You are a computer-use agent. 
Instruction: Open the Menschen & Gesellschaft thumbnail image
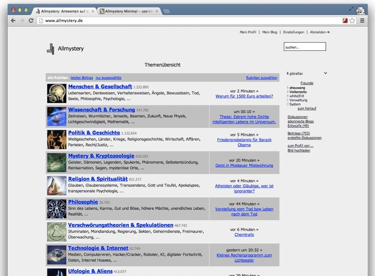pyautogui.click(x=56, y=93)
